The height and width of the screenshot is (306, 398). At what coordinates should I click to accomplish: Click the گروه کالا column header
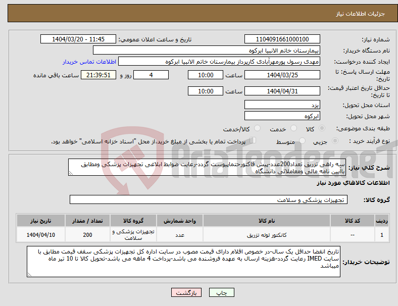tap(133, 221)
